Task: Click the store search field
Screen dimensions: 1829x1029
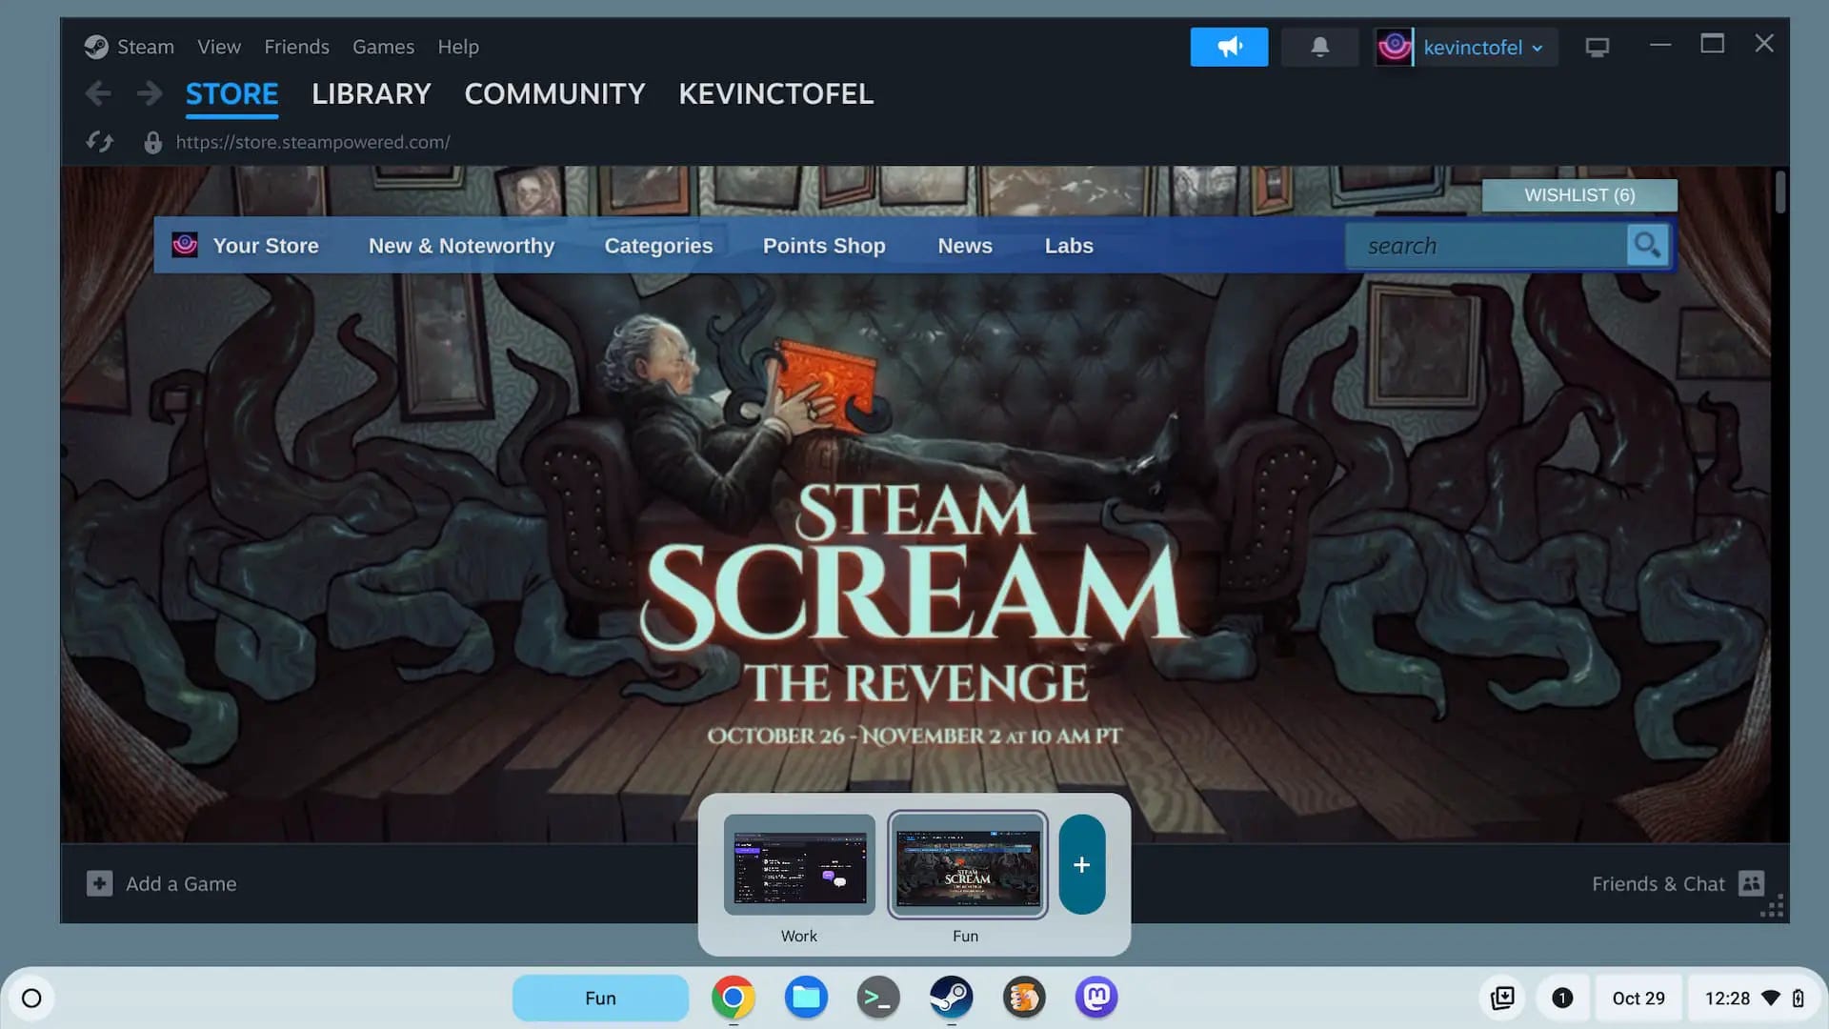Action: click(x=1488, y=246)
